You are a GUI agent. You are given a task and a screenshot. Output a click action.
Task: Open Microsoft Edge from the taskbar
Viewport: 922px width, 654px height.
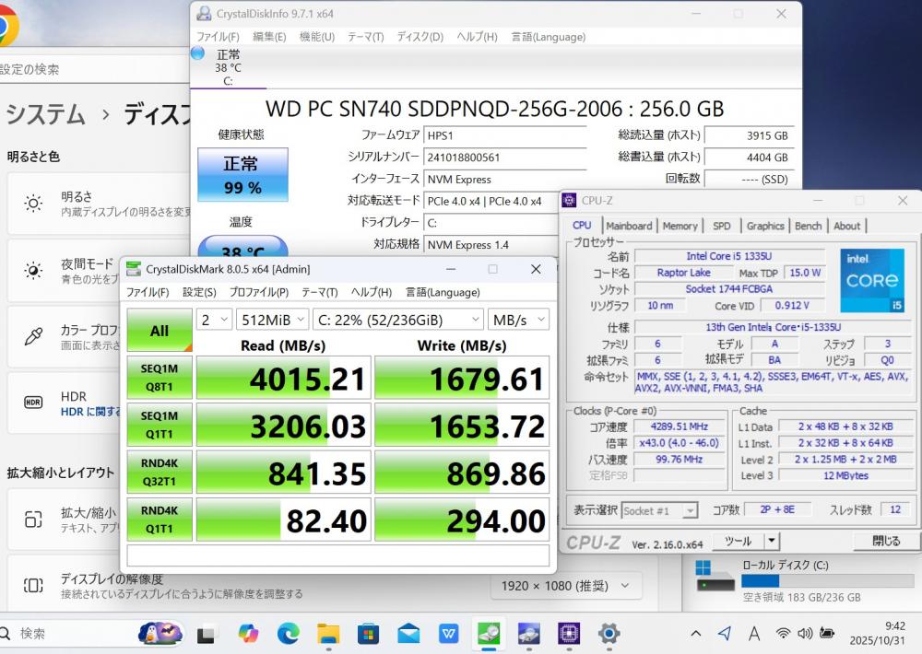(x=289, y=634)
